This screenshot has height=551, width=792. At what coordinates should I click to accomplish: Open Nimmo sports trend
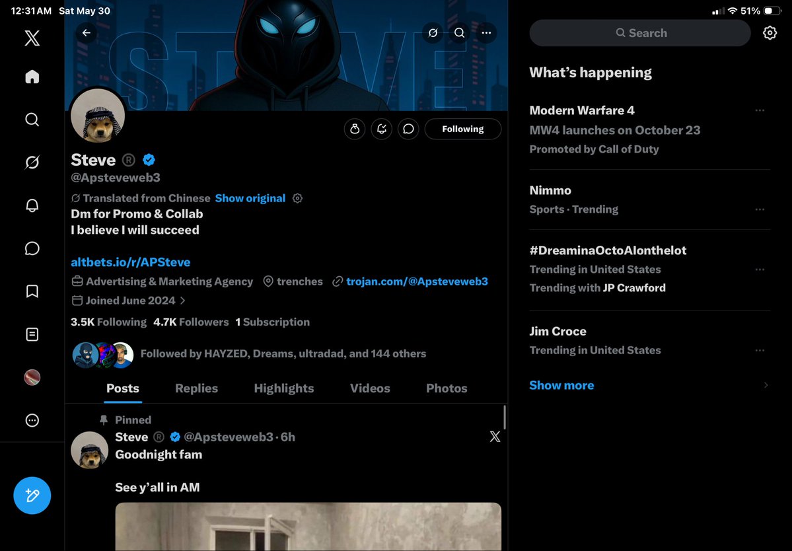point(649,200)
